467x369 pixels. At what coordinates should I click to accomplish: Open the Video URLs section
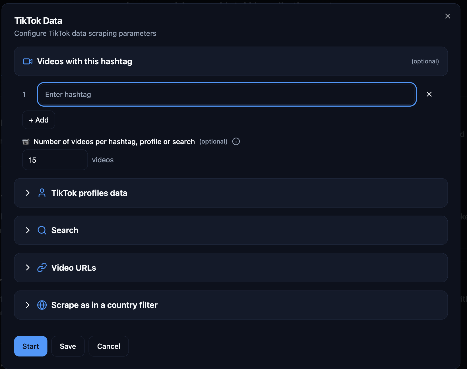point(28,268)
